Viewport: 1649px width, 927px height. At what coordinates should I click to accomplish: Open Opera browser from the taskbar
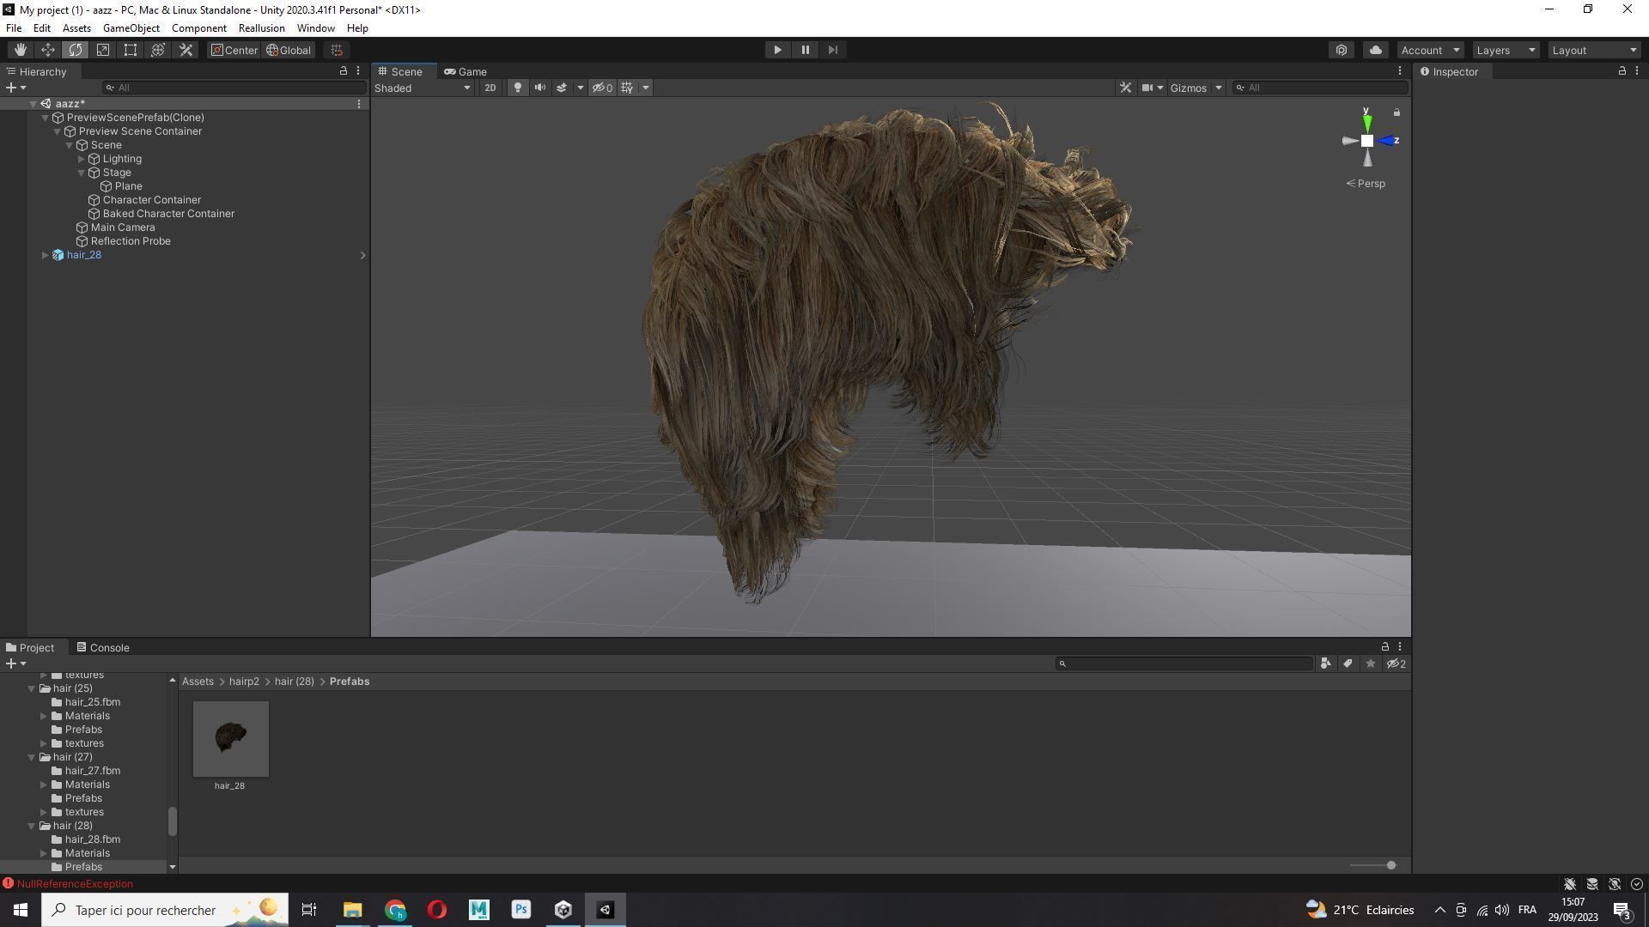tap(437, 910)
